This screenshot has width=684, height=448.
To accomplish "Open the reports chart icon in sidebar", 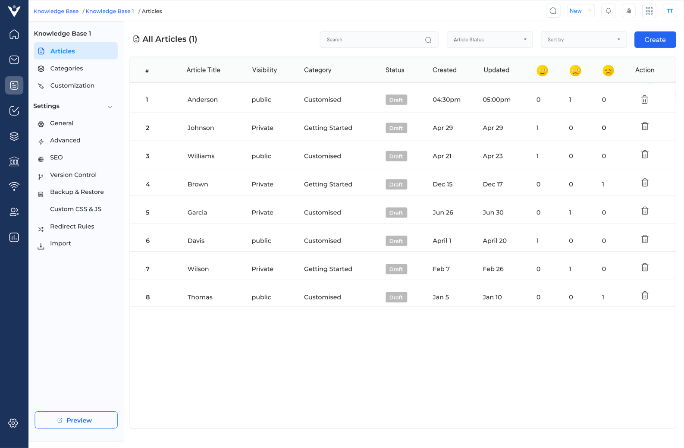I will pyautogui.click(x=14, y=237).
